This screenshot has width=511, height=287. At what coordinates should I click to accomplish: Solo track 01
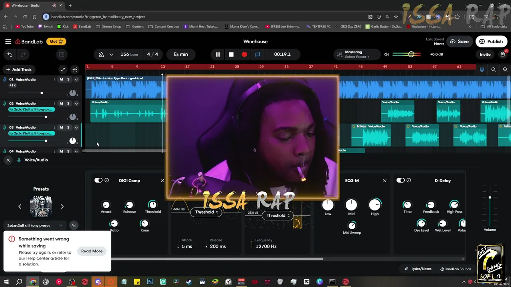68,80
